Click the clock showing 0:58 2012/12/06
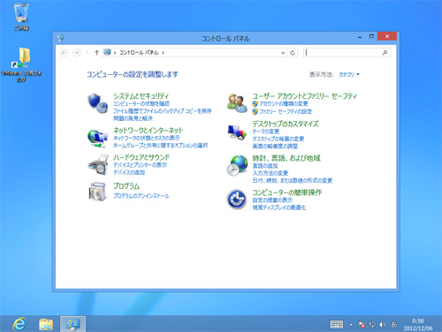Image resolution: width=442 pixels, height=332 pixels. [x=418, y=324]
